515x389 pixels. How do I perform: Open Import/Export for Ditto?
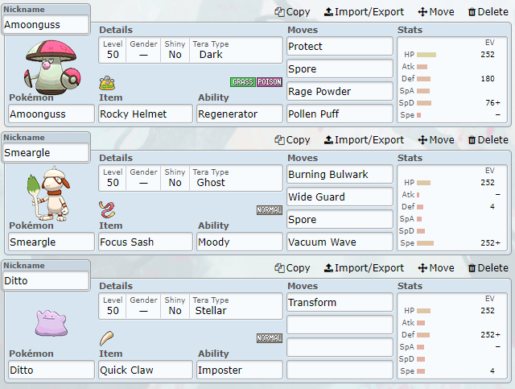click(x=364, y=267)
